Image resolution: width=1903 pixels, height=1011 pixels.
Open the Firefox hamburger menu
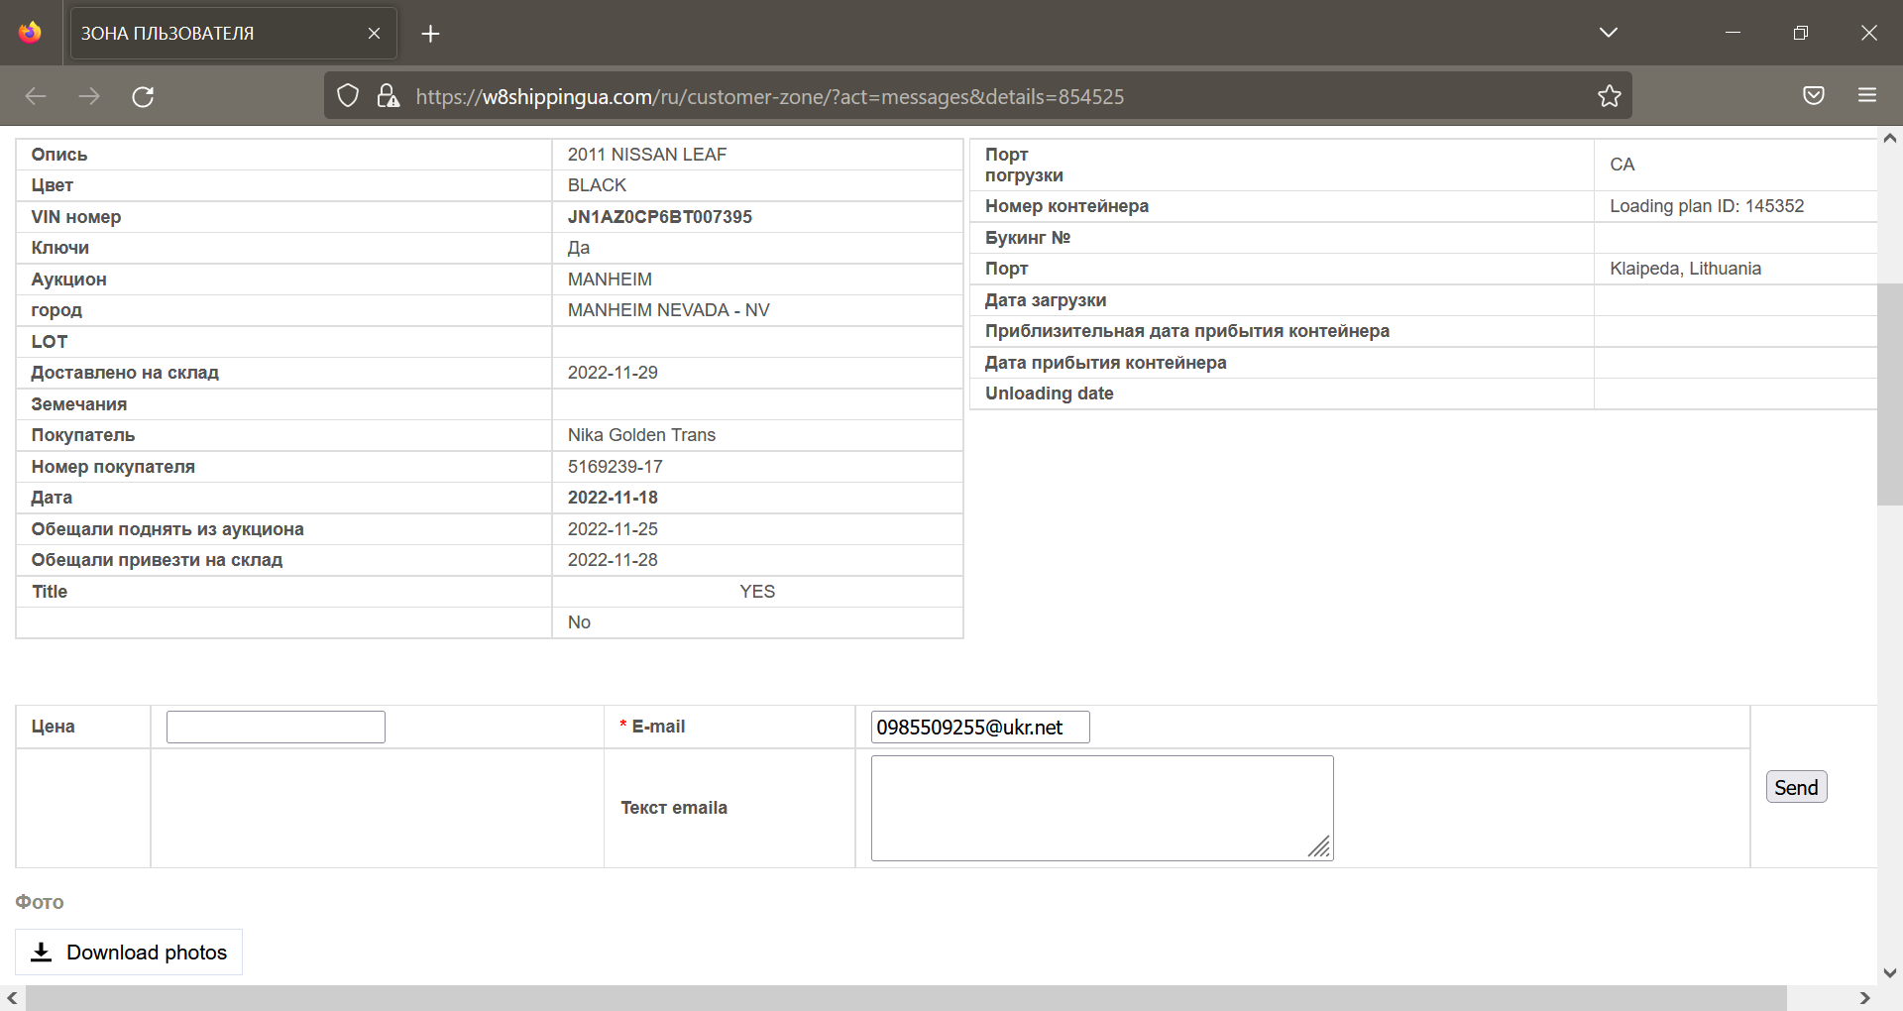point(1867,96)
